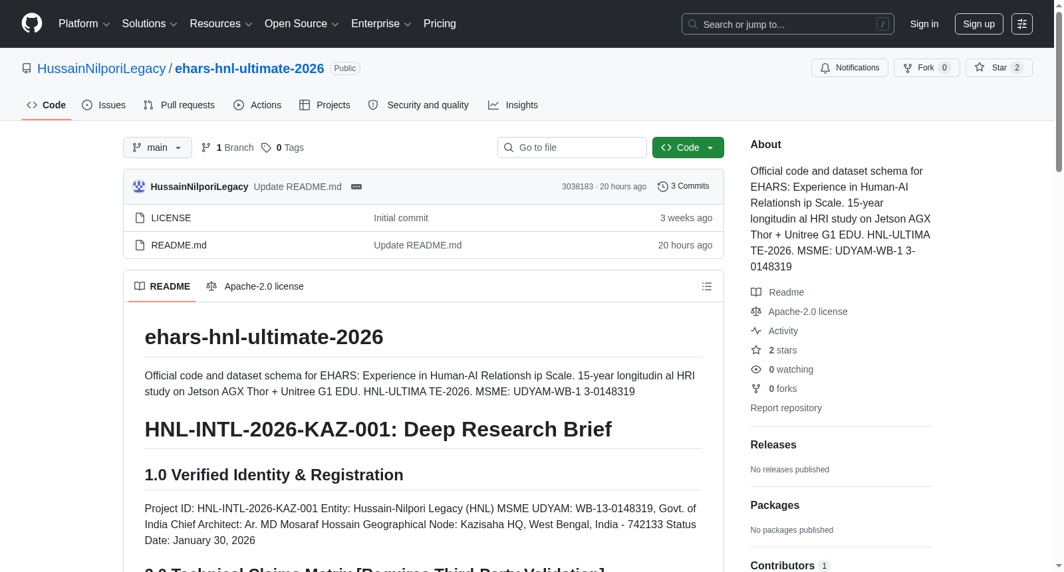Open the Pricing link
The width and height of the screenshot is (1064, 572).
(440, 24)
